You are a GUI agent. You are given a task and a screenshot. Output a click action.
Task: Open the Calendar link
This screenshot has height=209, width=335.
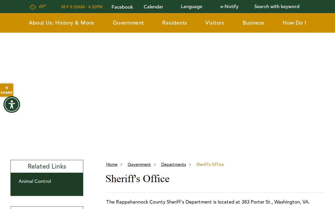153,7
